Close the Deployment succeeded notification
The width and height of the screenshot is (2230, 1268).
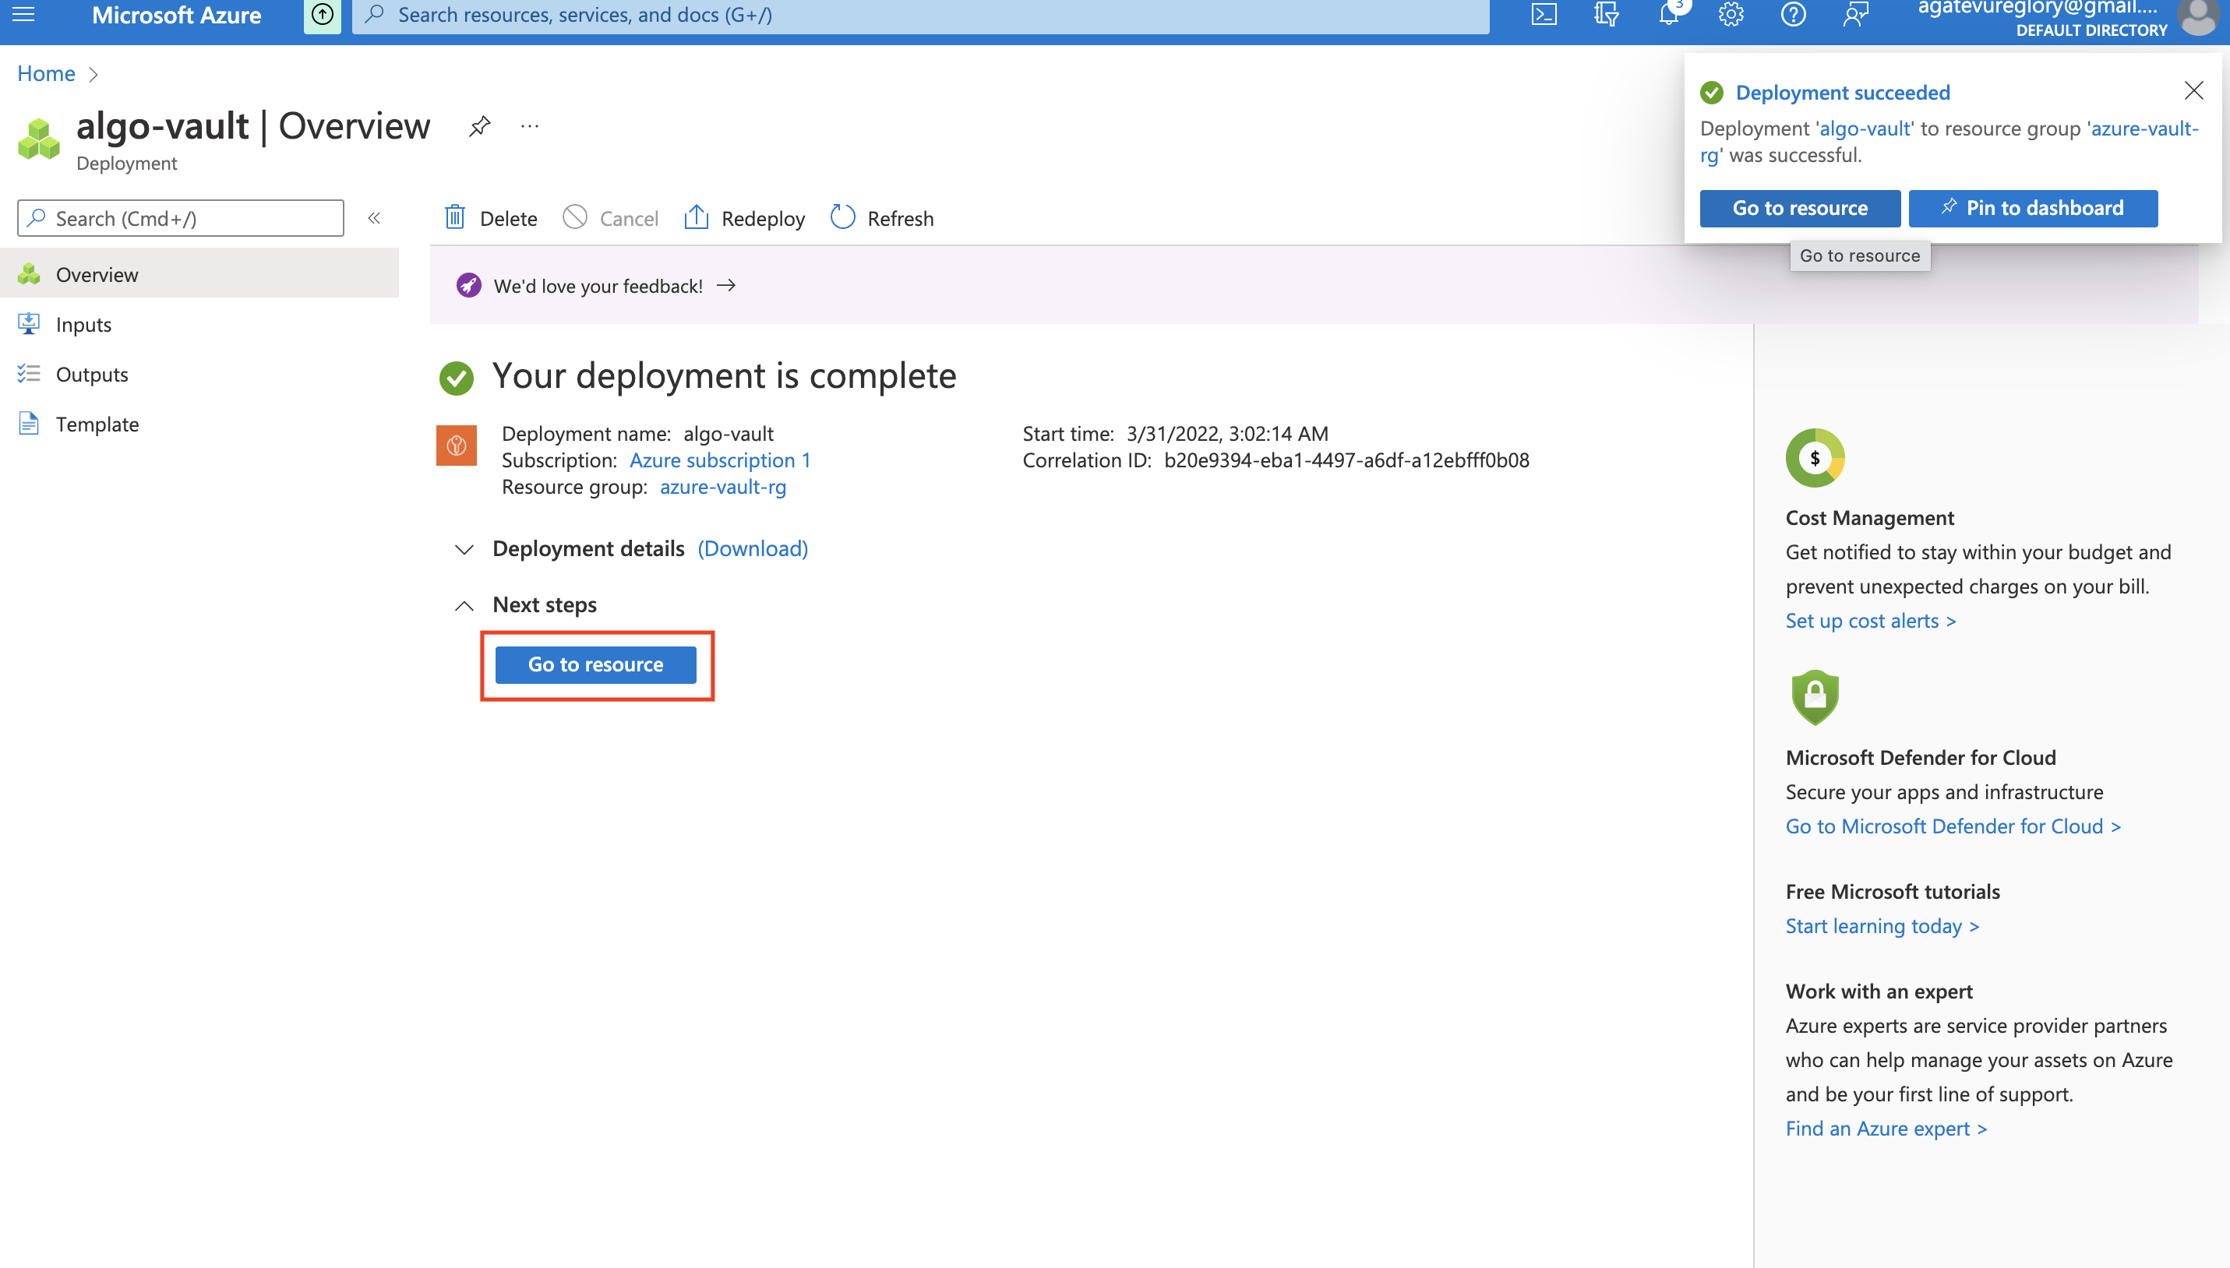(2193, 90)
